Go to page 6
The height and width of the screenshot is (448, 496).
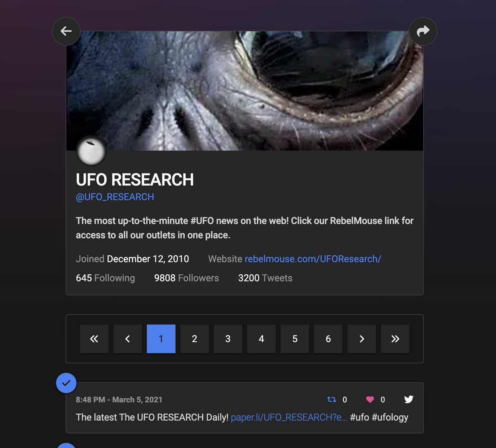click(329, 339)
